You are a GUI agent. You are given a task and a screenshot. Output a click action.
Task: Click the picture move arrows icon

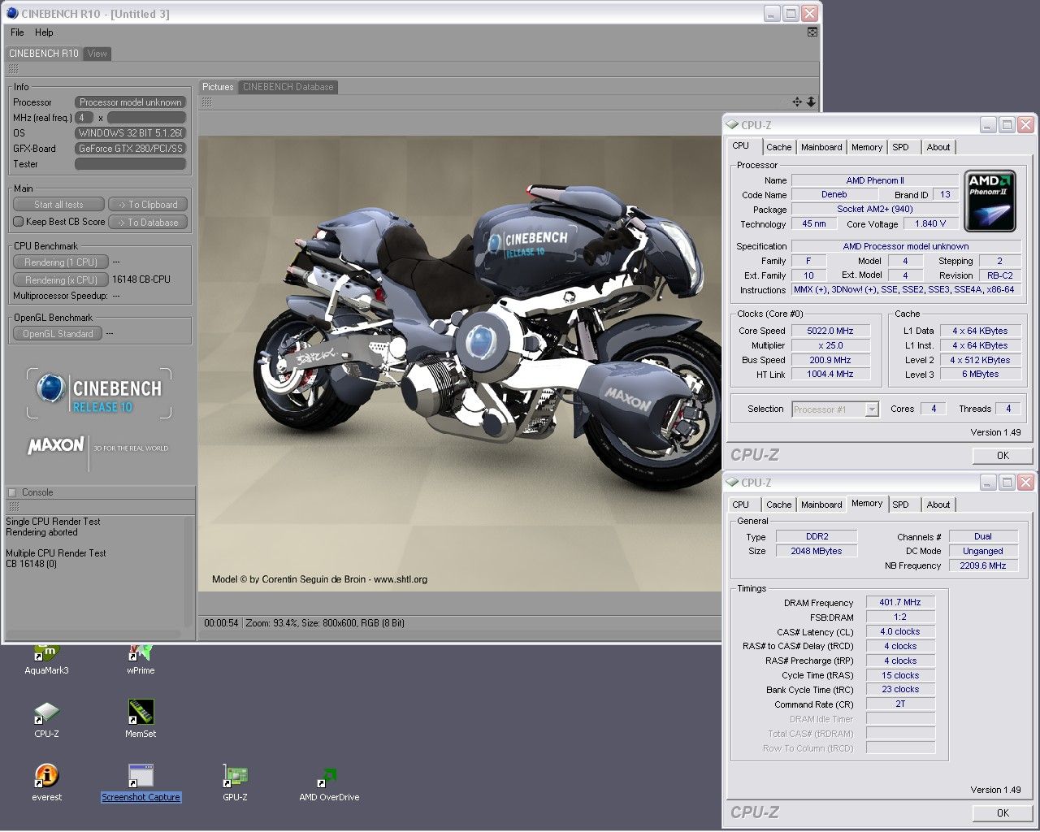click(797, 102)
